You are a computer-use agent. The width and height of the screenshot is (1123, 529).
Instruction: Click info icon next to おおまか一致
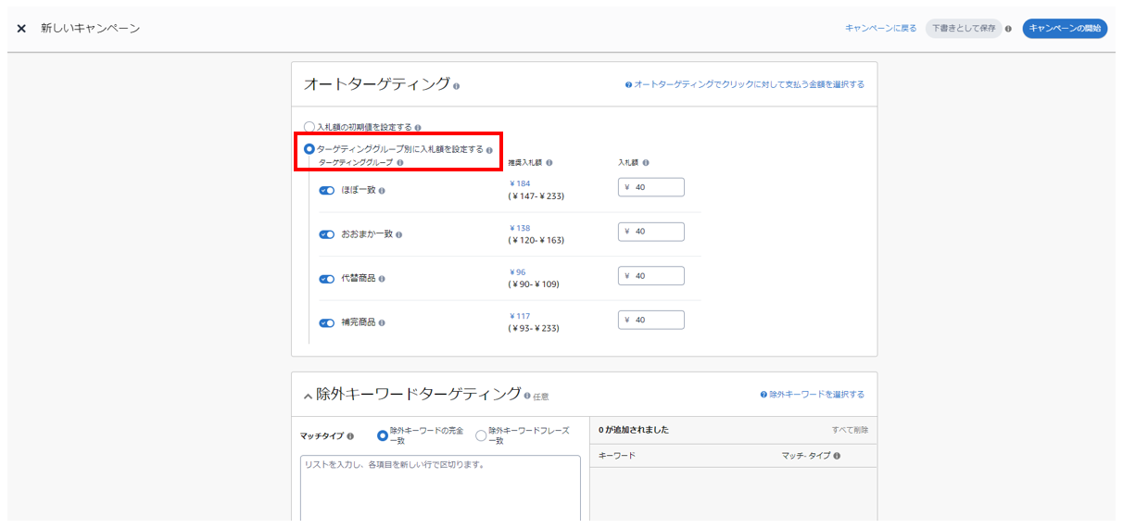point(399,235)
